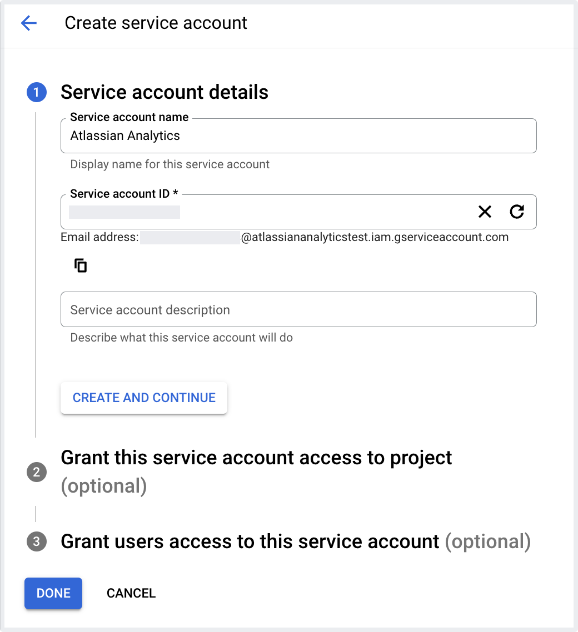
Task: Click the Atlassian Analytics name text
Action: coord(125,136)
